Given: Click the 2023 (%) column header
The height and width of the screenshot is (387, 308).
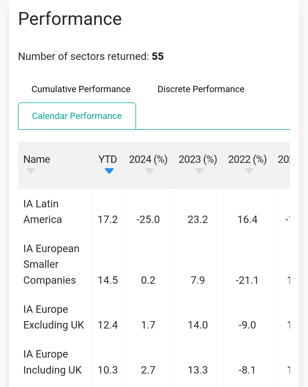Looking at the screenshot, I should (x=198, y=159).
